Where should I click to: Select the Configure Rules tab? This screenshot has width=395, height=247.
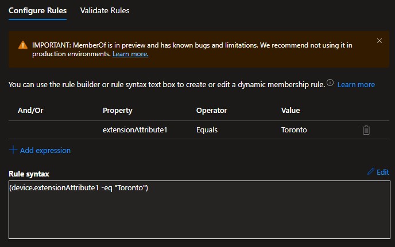click(x=37, y=10)
